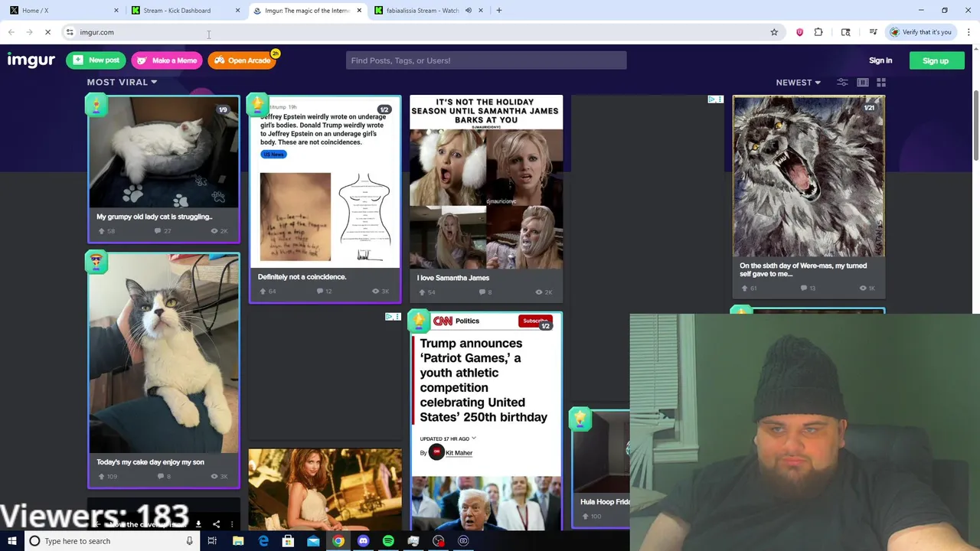The image size is (980, 551).
Task: Select the Imgur browser tab
Action: (306, 10)
